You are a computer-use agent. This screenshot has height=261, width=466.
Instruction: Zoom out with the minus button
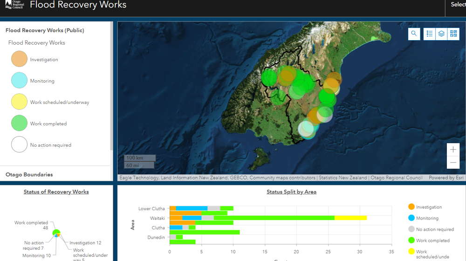453,162
